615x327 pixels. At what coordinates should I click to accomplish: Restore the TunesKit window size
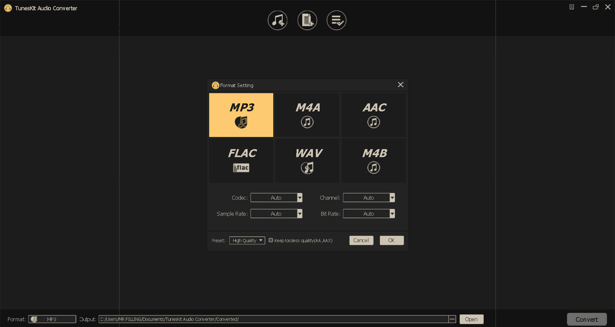click(x=596, y=7)
